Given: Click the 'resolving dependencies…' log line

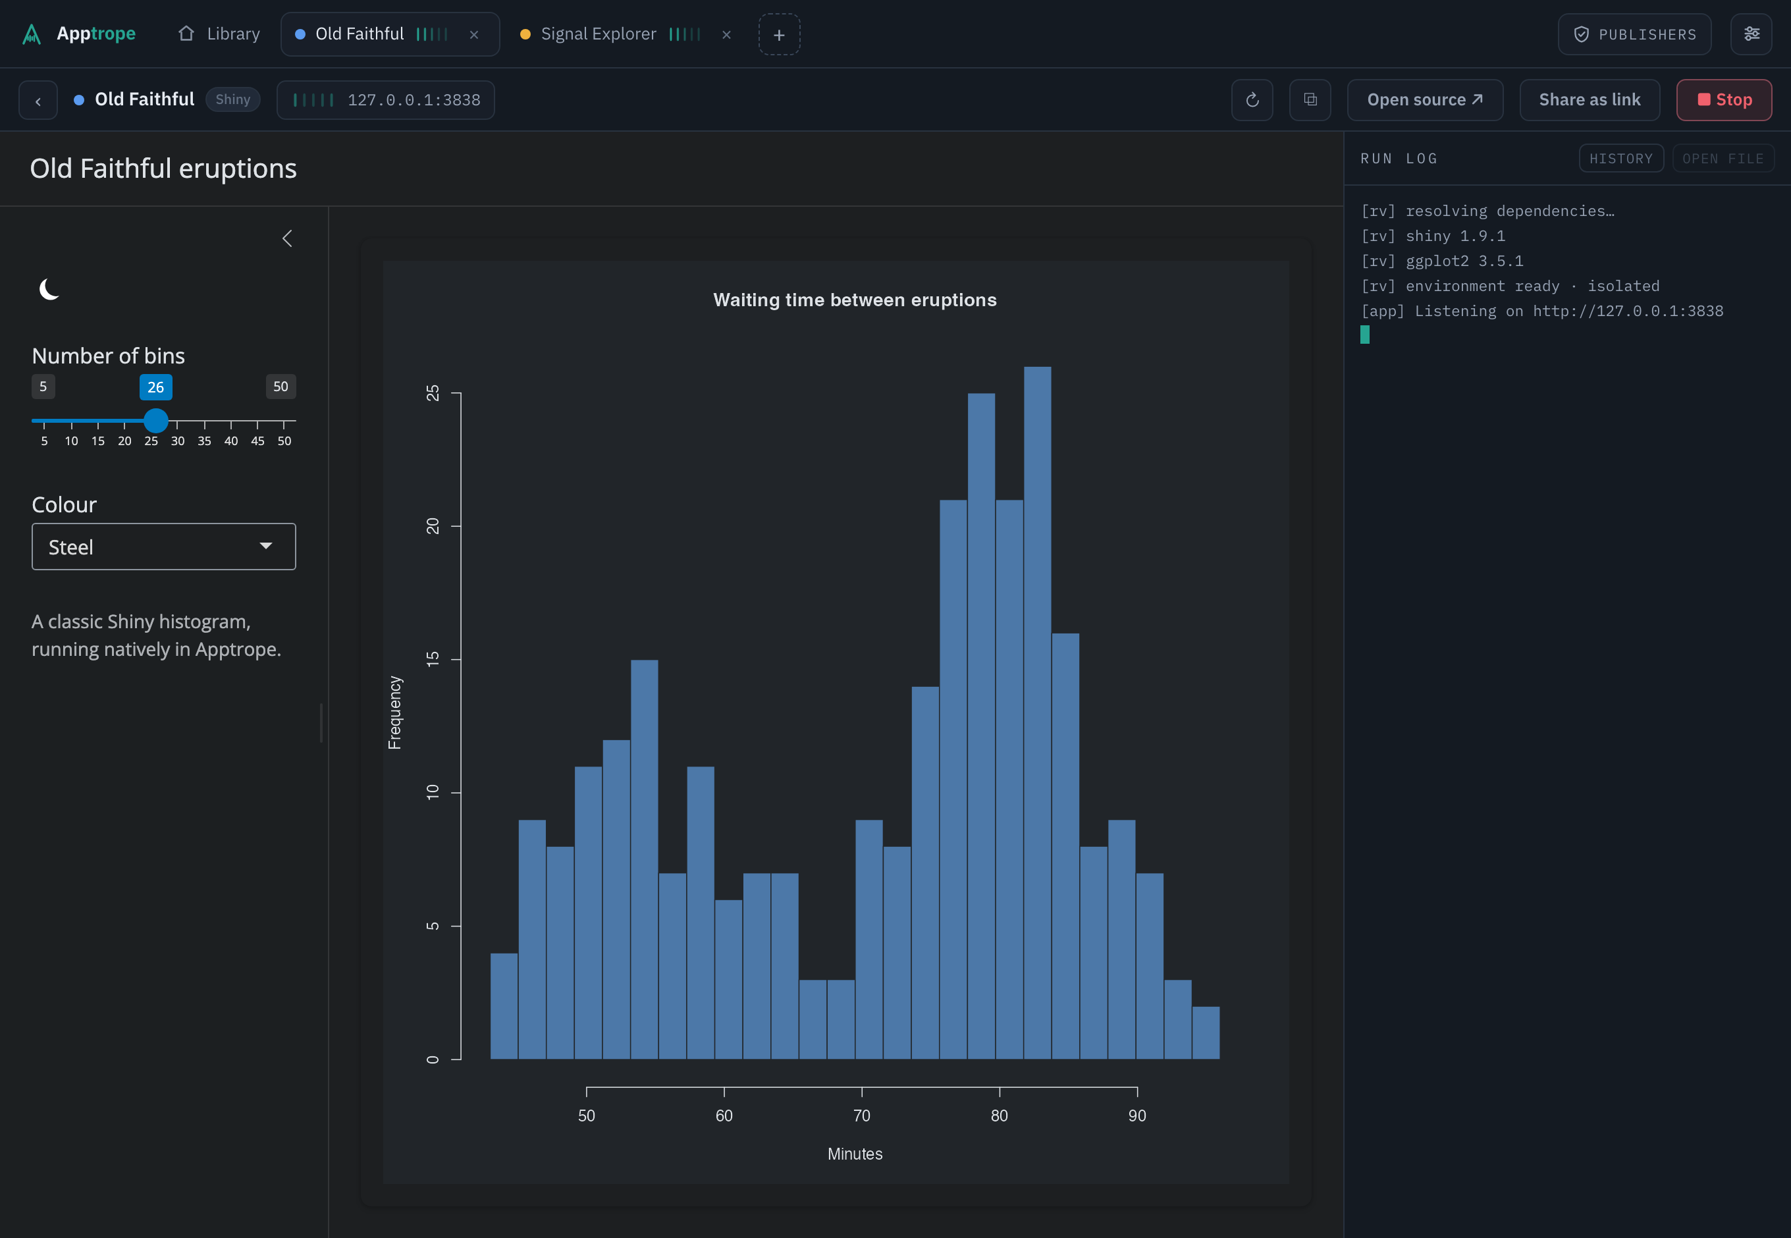Looking at the screenshot, I should 1487,211.
